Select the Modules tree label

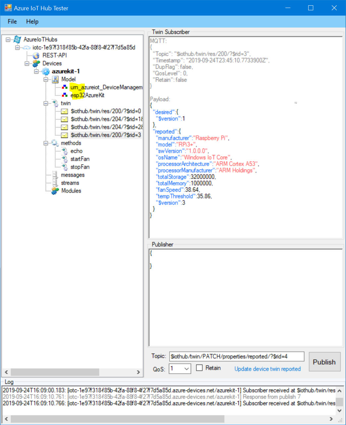71,191
